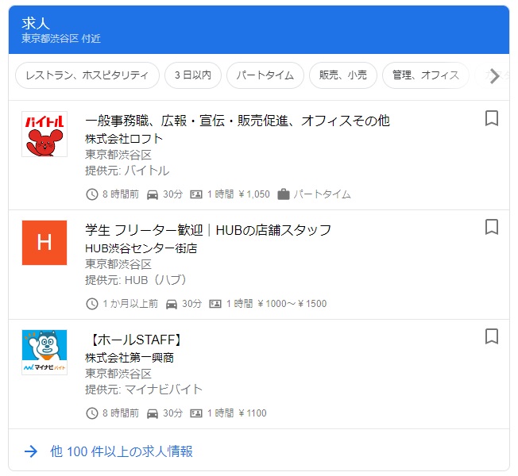Click 東京都渋谷区 付近 header subtitle

(61, 39)
